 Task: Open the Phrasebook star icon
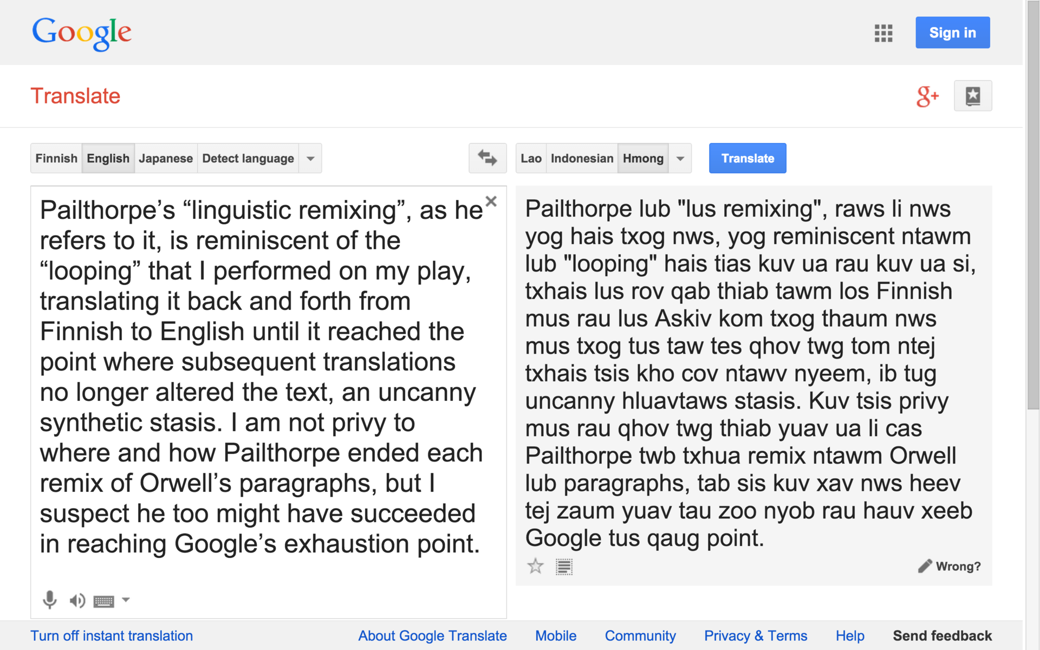(972, 96)
